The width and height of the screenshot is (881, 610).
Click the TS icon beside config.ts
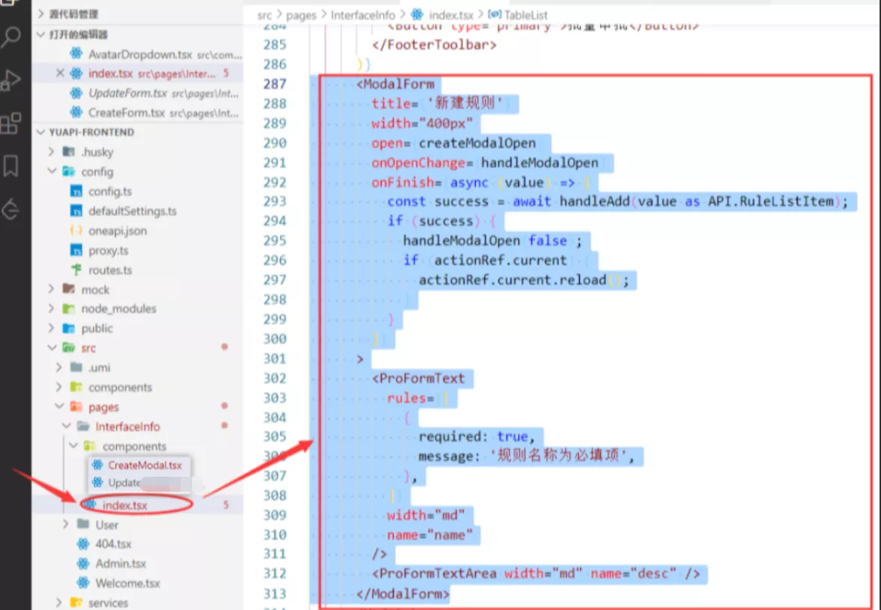[x=76, y=191]
